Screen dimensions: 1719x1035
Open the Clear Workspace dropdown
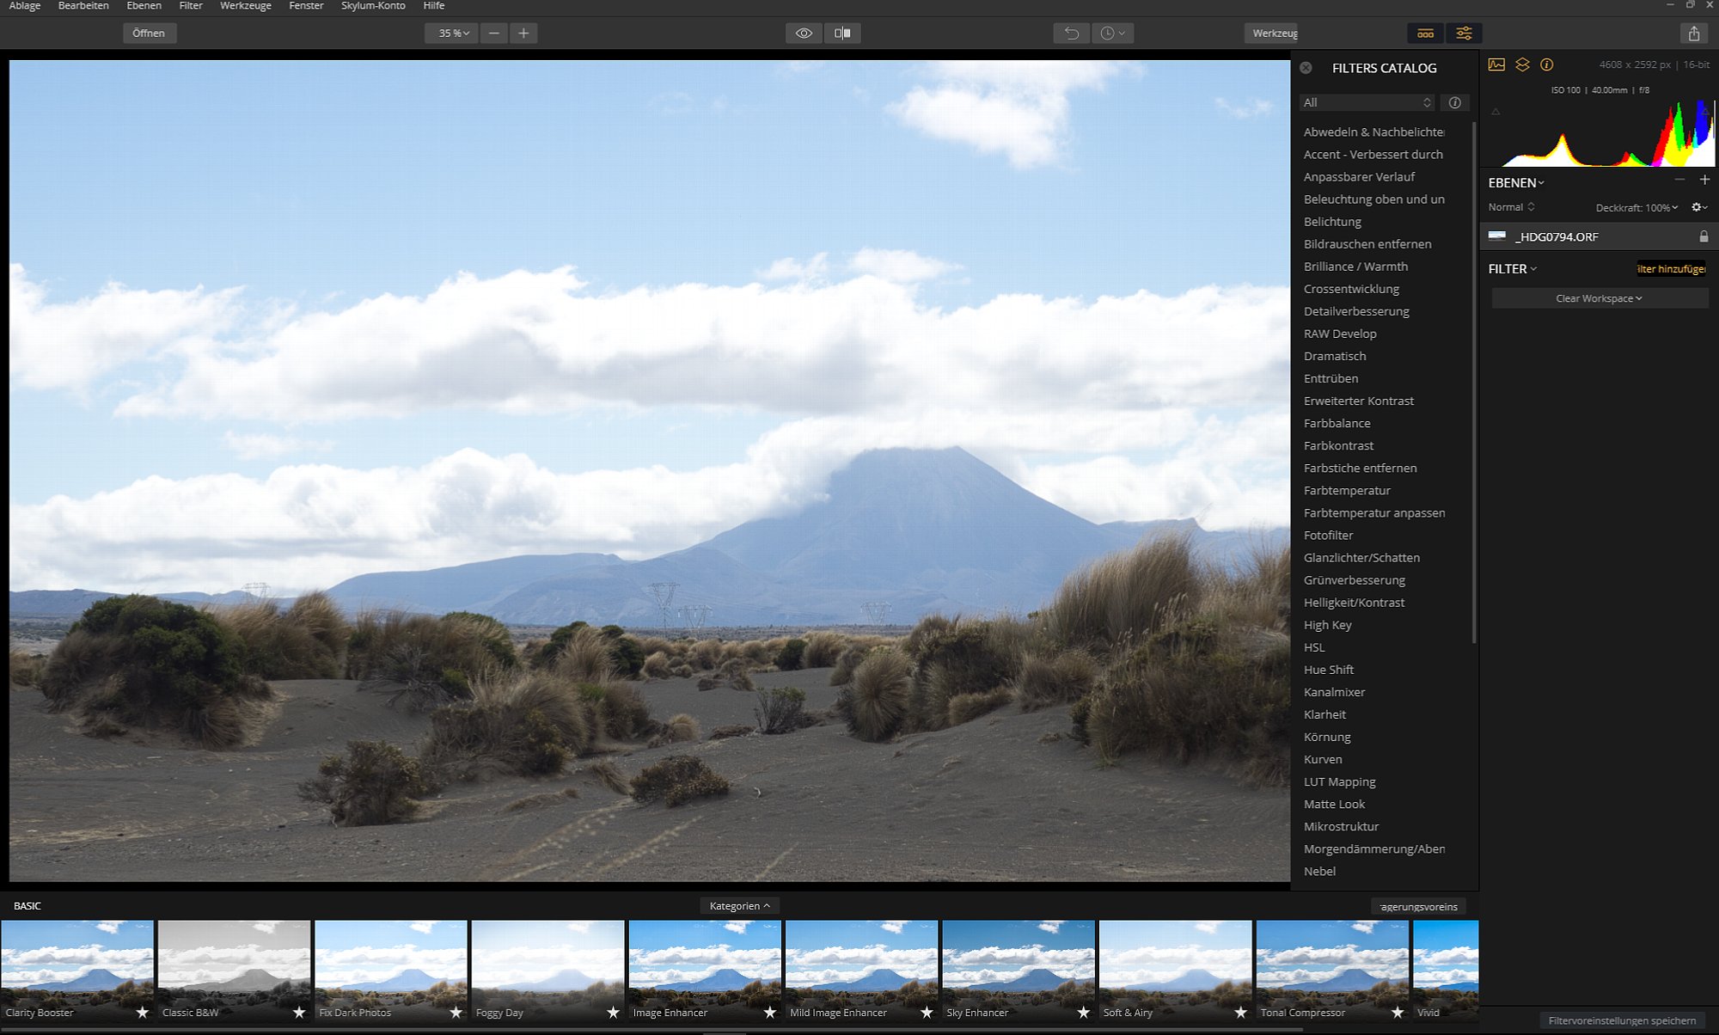[x=1599, y=298]
